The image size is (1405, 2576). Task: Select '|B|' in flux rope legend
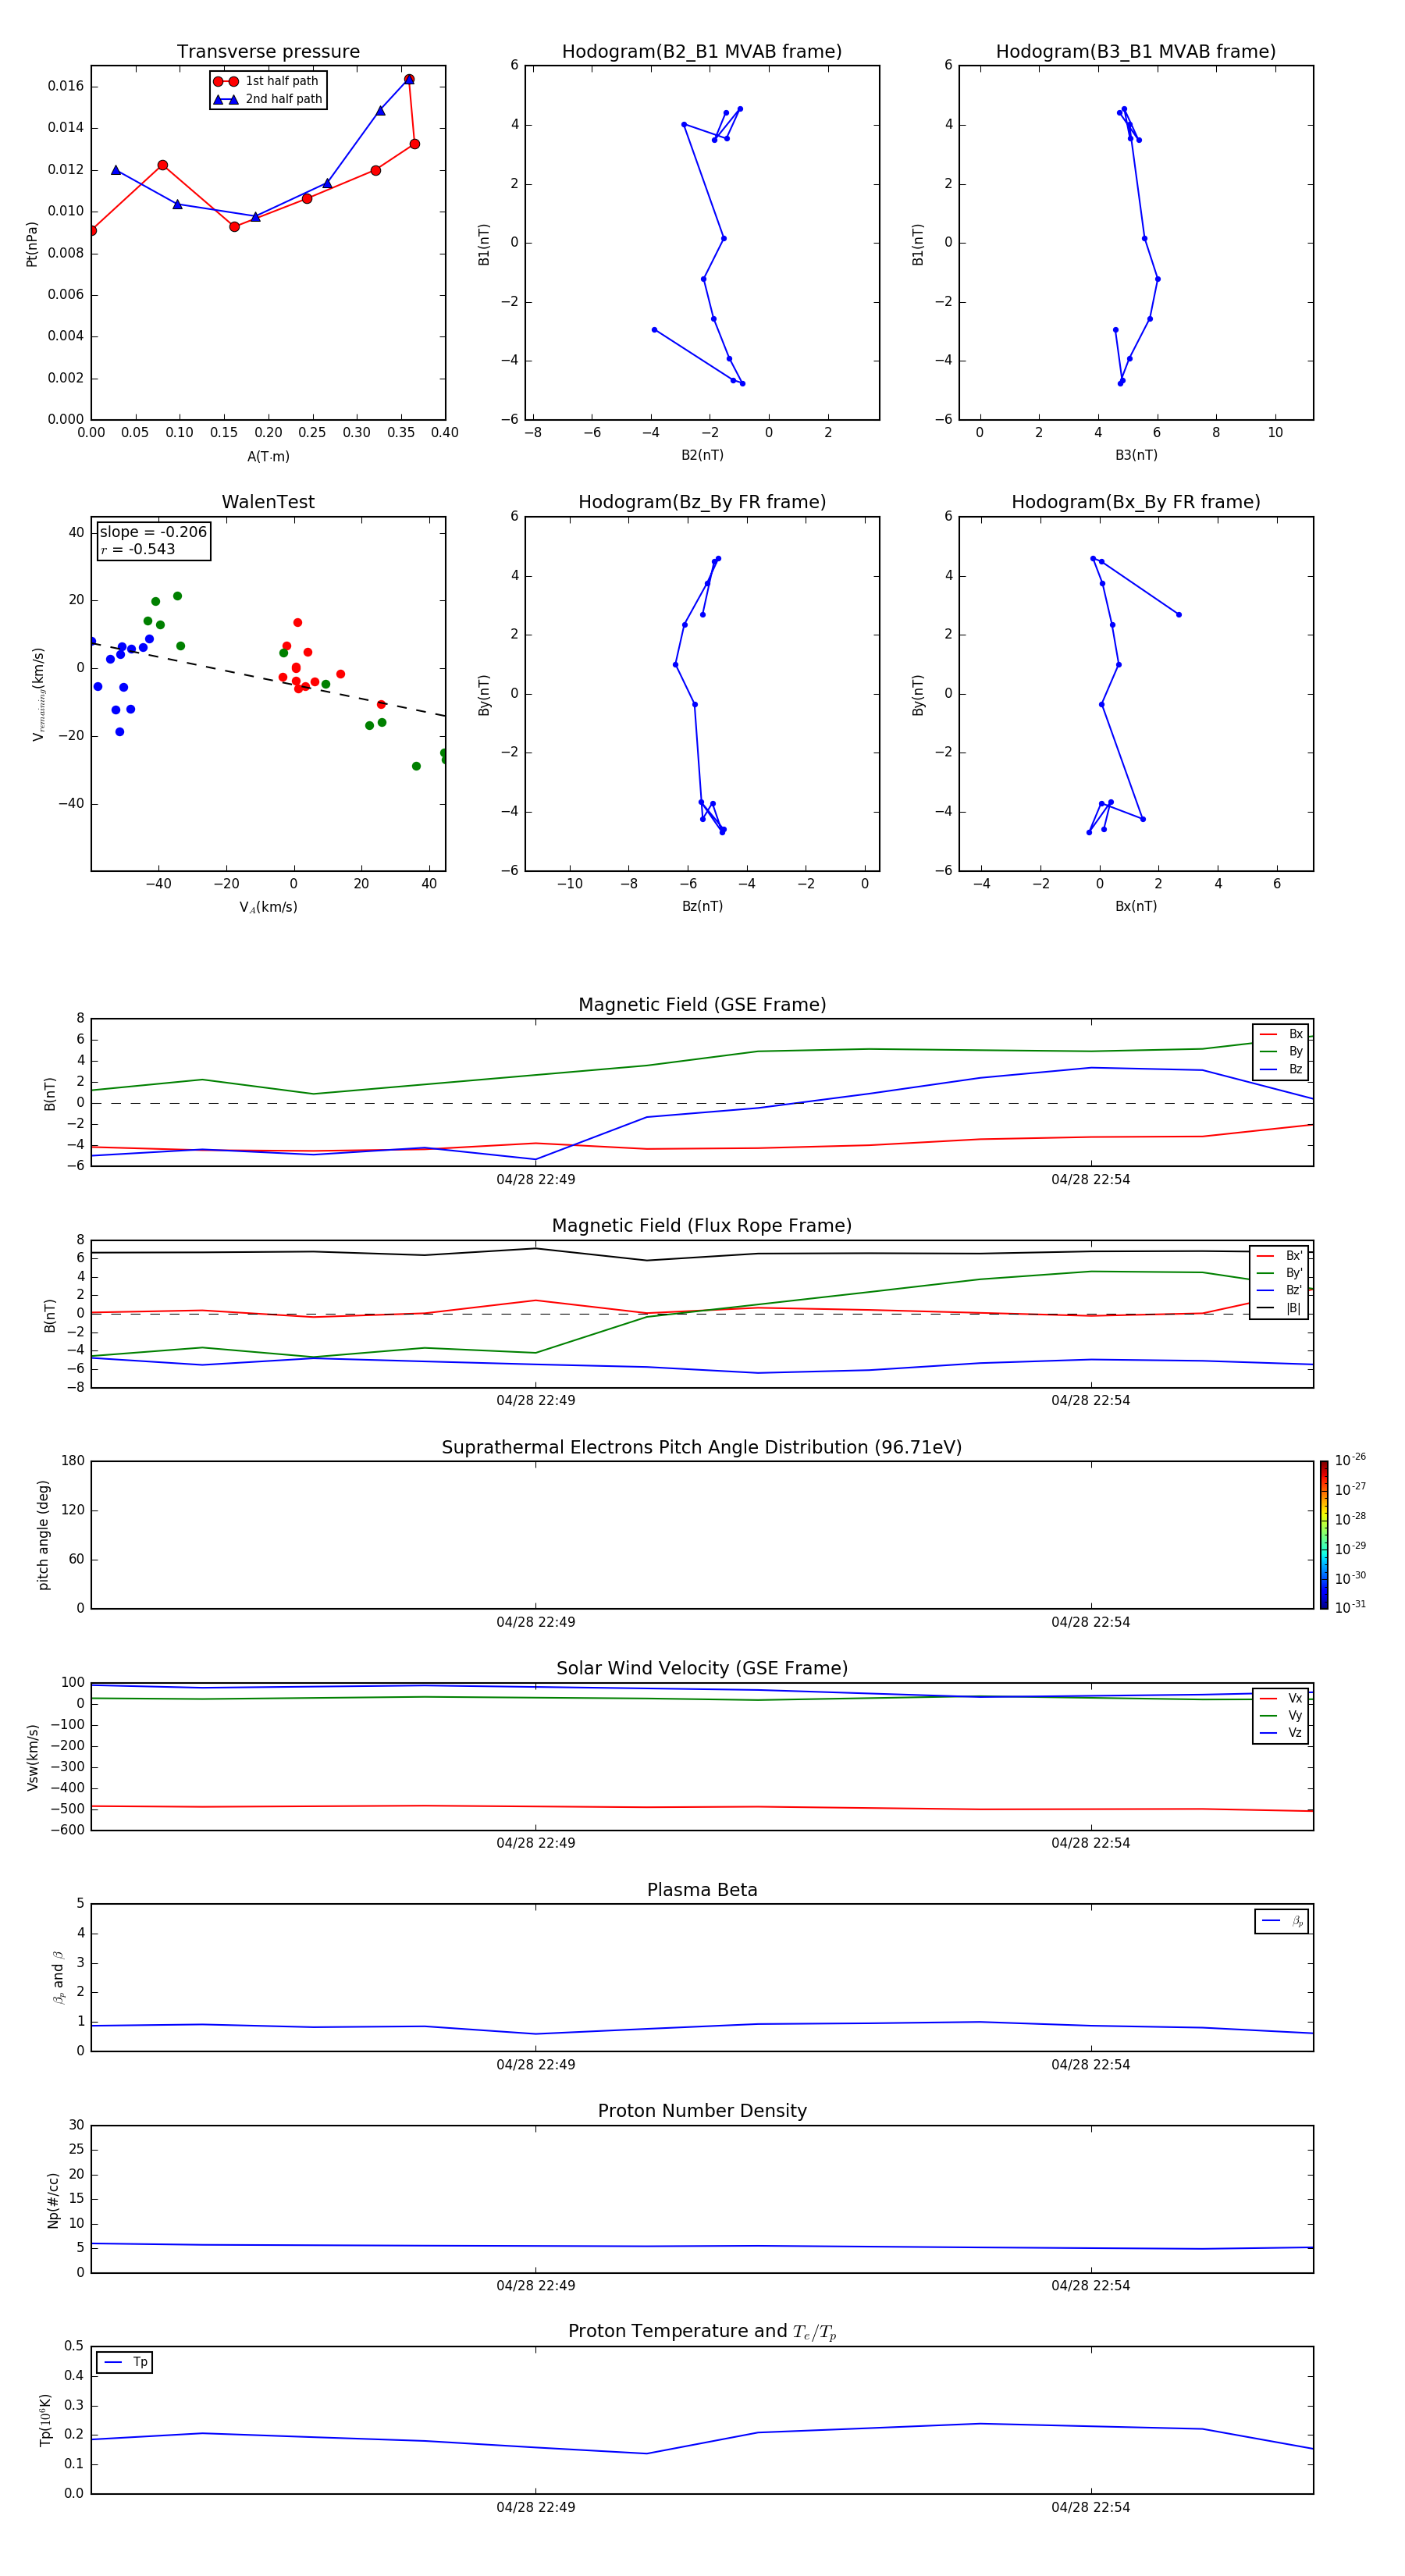click(1280, 1308)
